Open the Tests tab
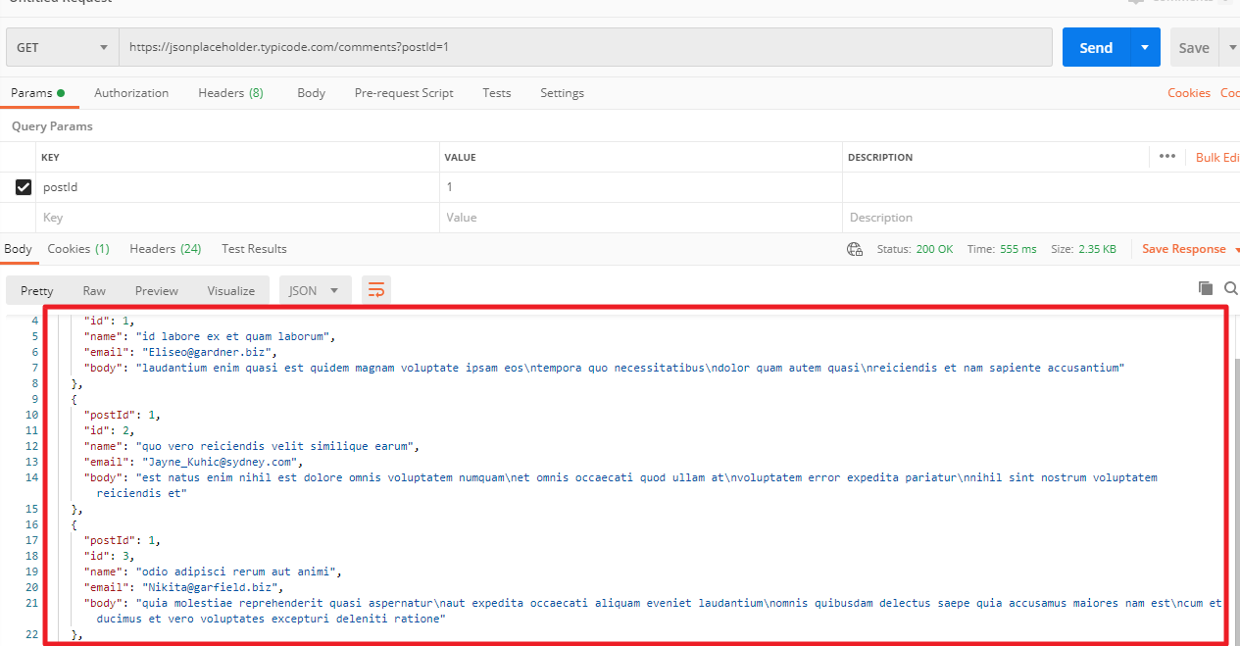This screenshot has width=1240, height=646. tap(497, 93)
